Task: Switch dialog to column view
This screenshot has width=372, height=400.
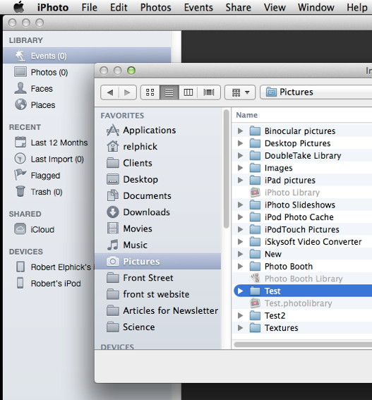Action: (x=188, y=92)
